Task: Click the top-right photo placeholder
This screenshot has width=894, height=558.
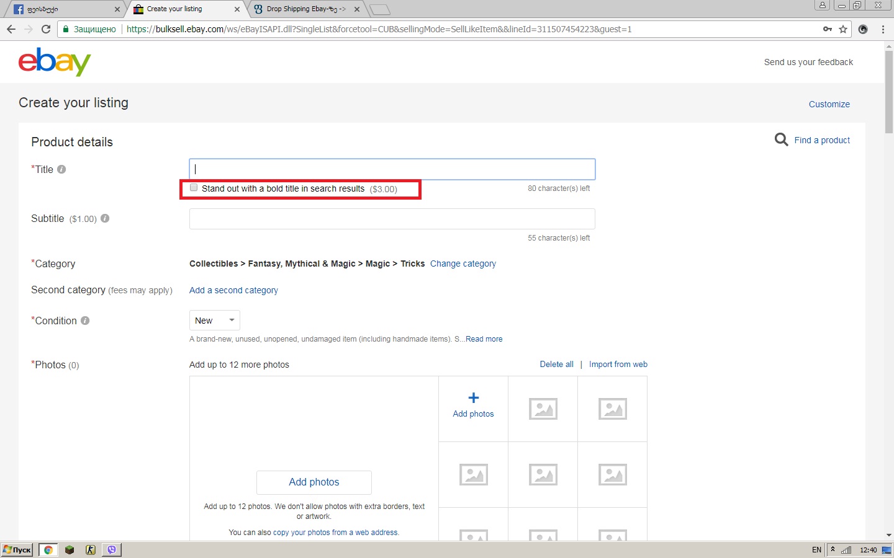Action: [x=613, y=409]
